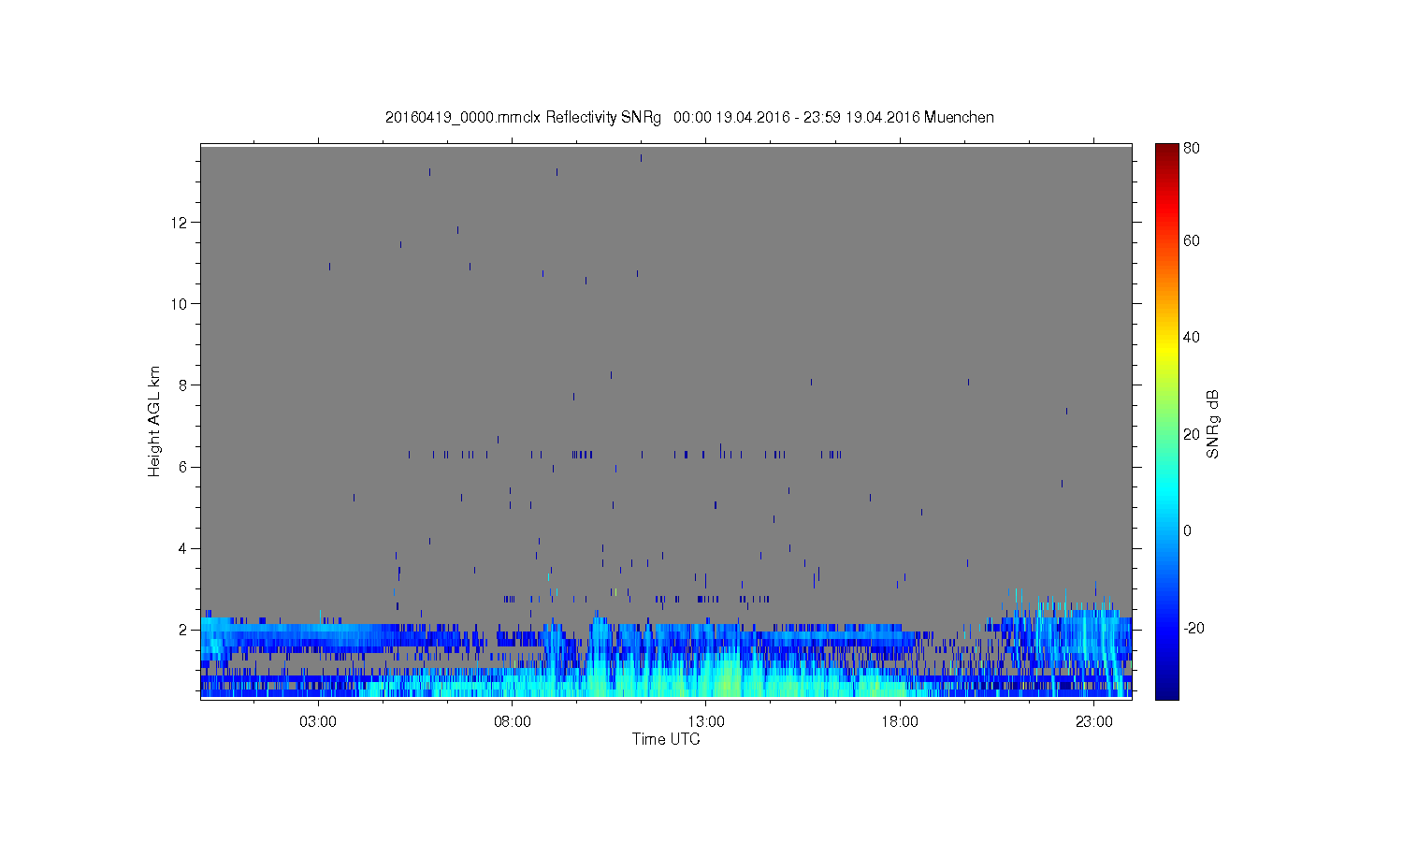1403x842 pixels.
Task: Click the height tick label 12
Action: tap(181, 223)
